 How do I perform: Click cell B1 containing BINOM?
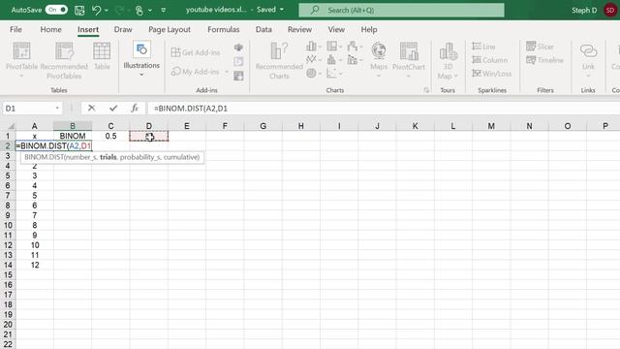(73, 136)
